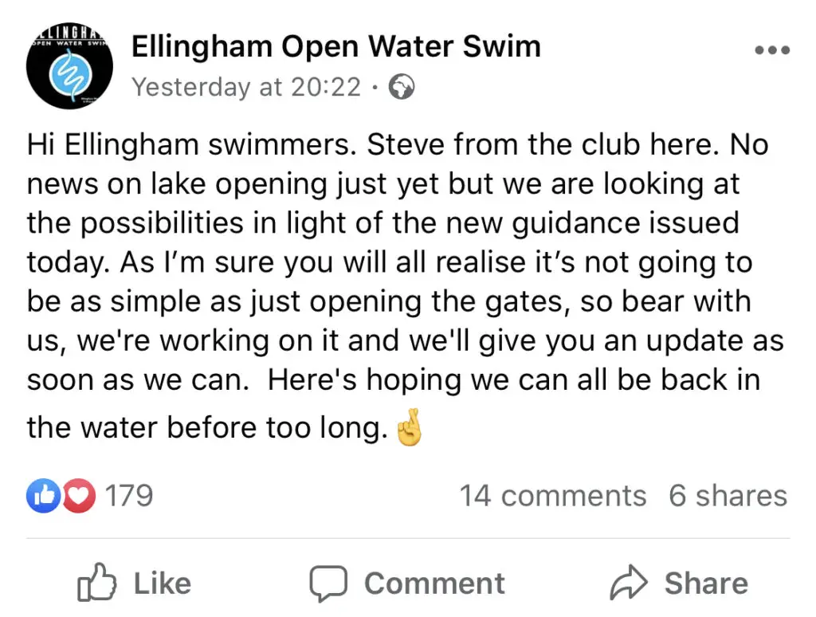This screenshot has width=816, height=617.
Task: Open the three-dot post options menu
Action: click(x=772, y=50)
